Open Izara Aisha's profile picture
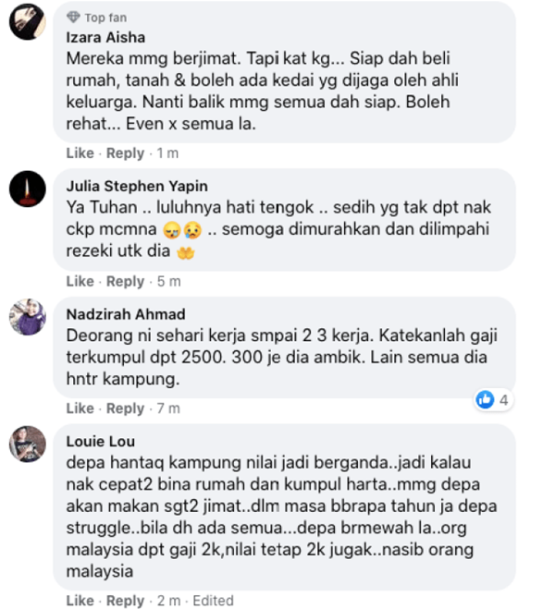The width and height of the screenshot is (555, 609). (28, 22)
